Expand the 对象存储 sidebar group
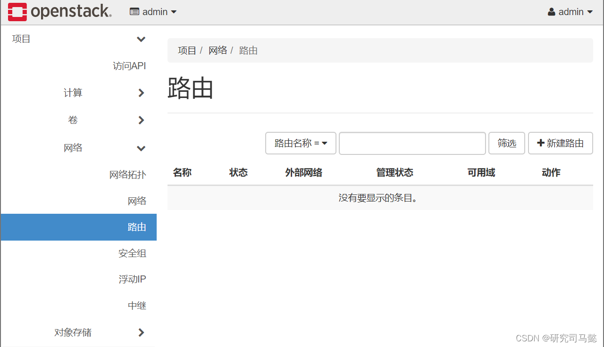604x347 pixels. point(99,332)
